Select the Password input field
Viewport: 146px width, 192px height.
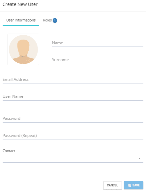point(73,118)
